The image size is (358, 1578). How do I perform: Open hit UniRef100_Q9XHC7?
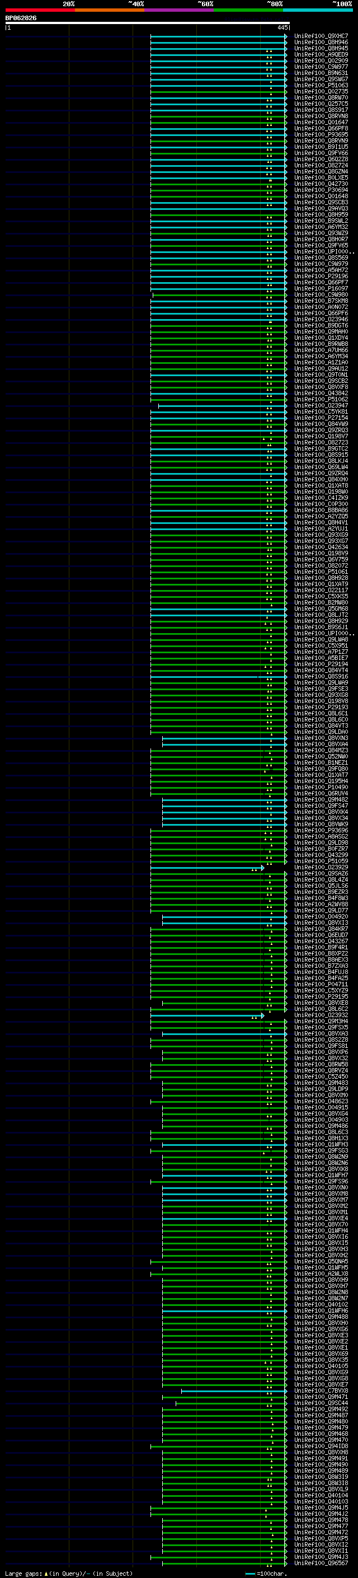(321, 36)
